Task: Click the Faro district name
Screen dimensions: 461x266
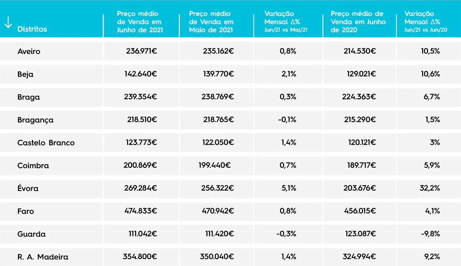Action: tap(26, 211)
